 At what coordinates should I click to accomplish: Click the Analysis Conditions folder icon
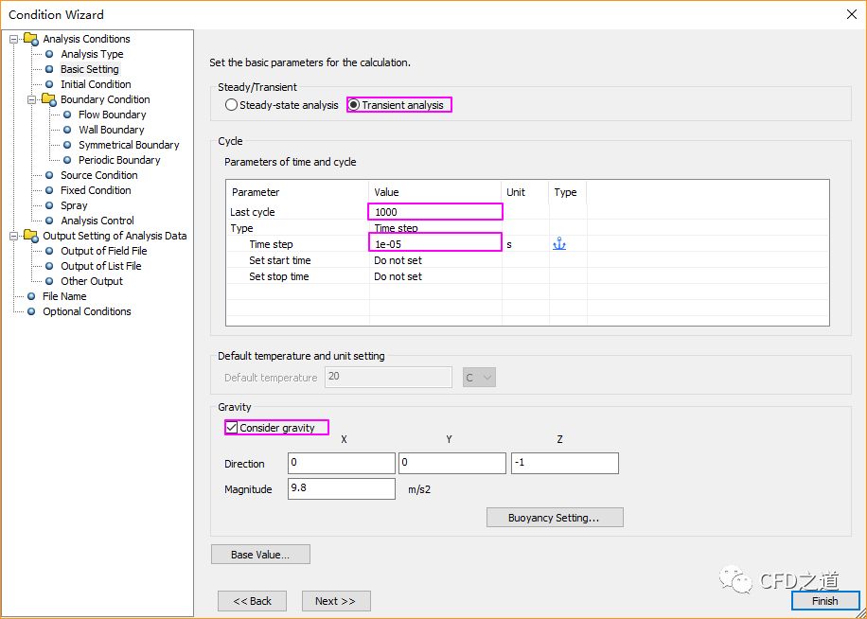click(30, 39)
